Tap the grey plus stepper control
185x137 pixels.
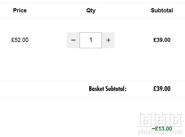pyautogui.click(x=108, y=40)
